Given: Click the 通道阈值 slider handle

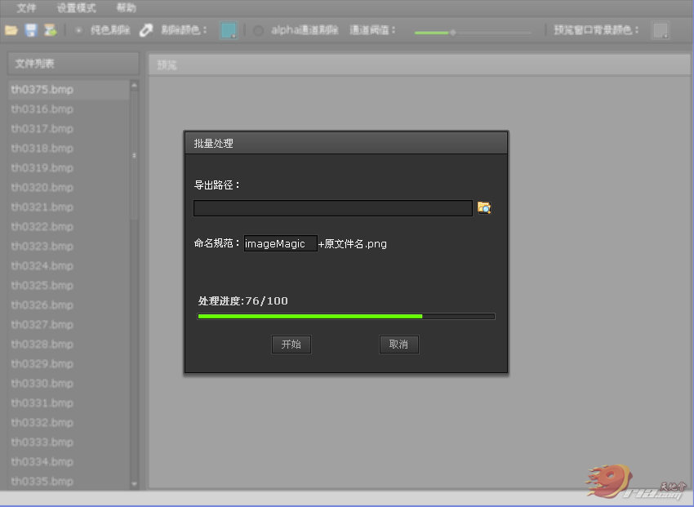Looking at the screenshot, I should click(x=453, y=33).
